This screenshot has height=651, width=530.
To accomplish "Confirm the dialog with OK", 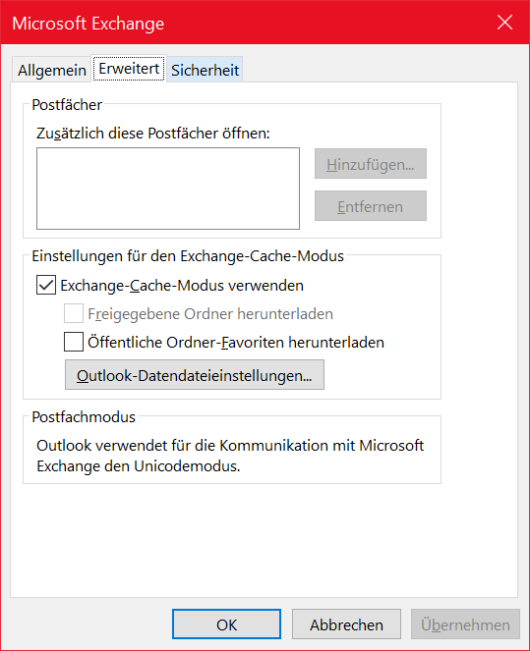I will [x=226, y=624].
